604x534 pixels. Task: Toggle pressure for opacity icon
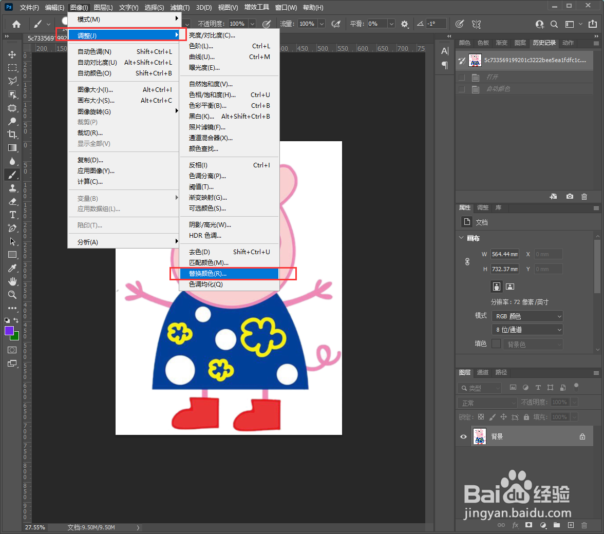coord(266,24)
